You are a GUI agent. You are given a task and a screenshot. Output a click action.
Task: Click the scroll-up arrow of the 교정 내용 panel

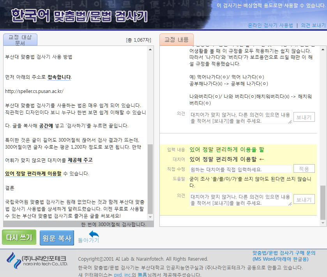pyautogui.click(x=323, y=49)
